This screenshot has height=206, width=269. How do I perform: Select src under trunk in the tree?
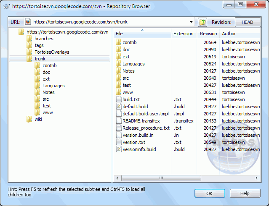point(45,99)
